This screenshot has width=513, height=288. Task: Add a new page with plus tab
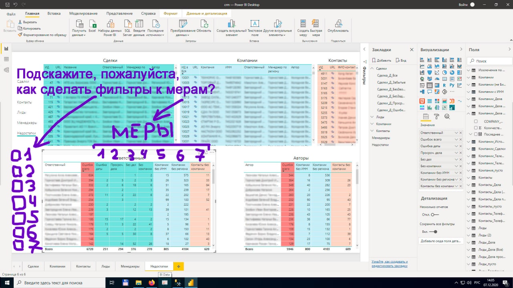178,266
